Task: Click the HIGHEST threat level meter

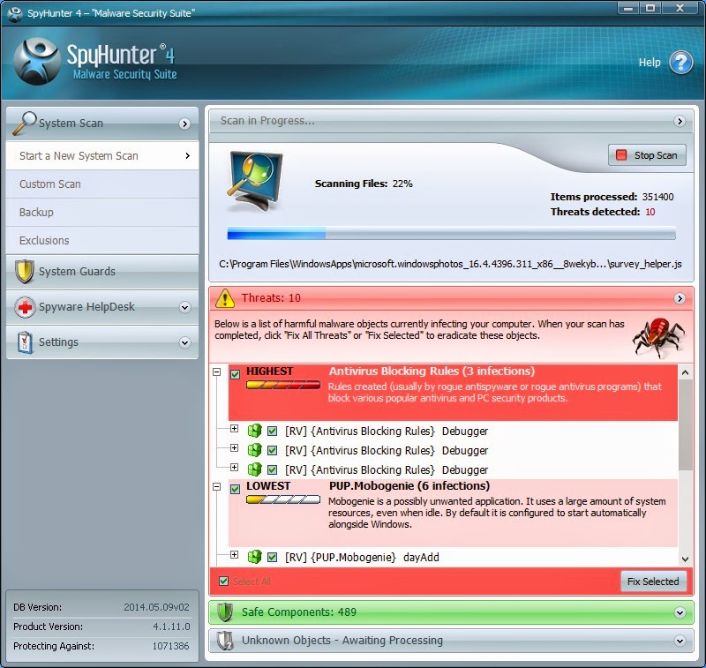Action: point(283,385)
